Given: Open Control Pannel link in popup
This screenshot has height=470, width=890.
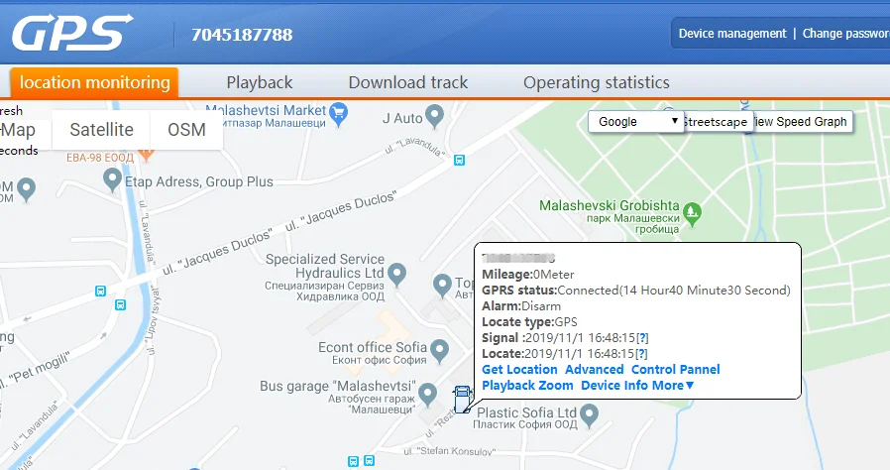Looking at the screenshot, I should click(x=676, y=370).
